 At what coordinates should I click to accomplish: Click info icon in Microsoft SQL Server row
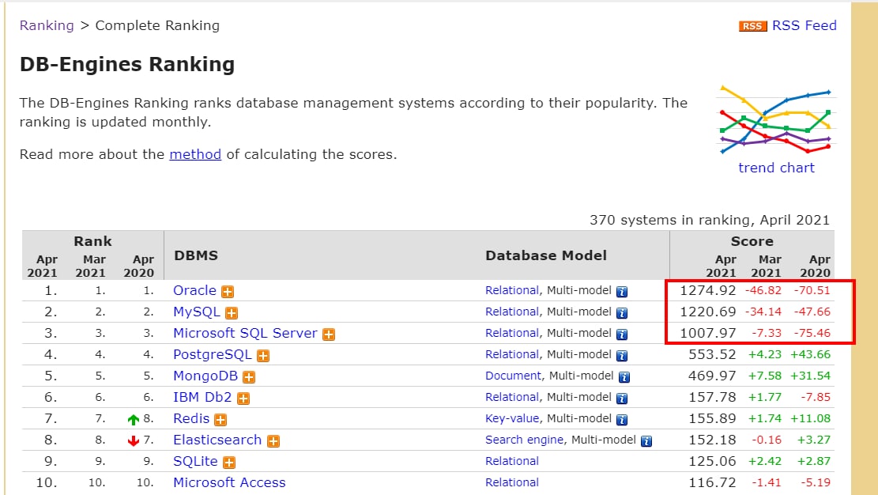621,334
